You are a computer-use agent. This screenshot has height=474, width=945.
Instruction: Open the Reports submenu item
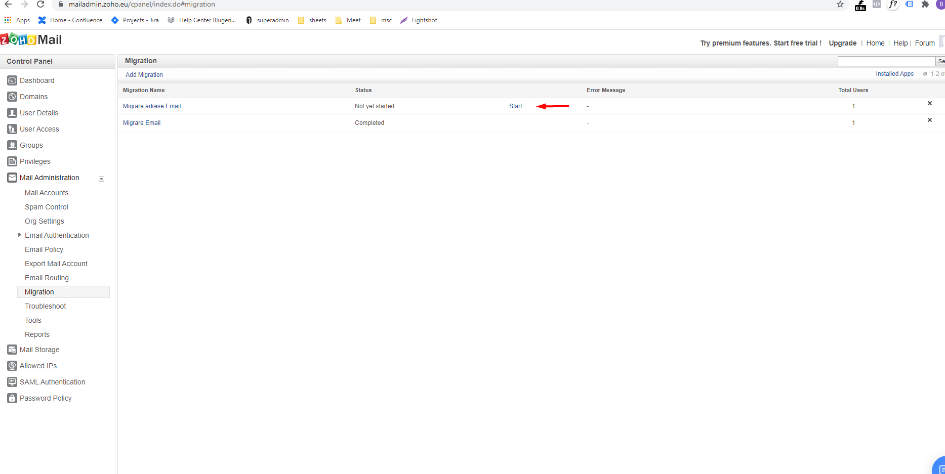pyautogui.click(x=37, y=334)
